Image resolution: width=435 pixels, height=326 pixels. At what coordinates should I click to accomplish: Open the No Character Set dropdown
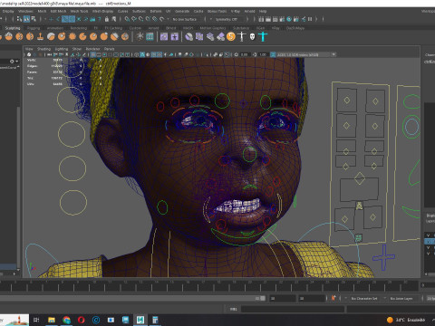(364, 298)
